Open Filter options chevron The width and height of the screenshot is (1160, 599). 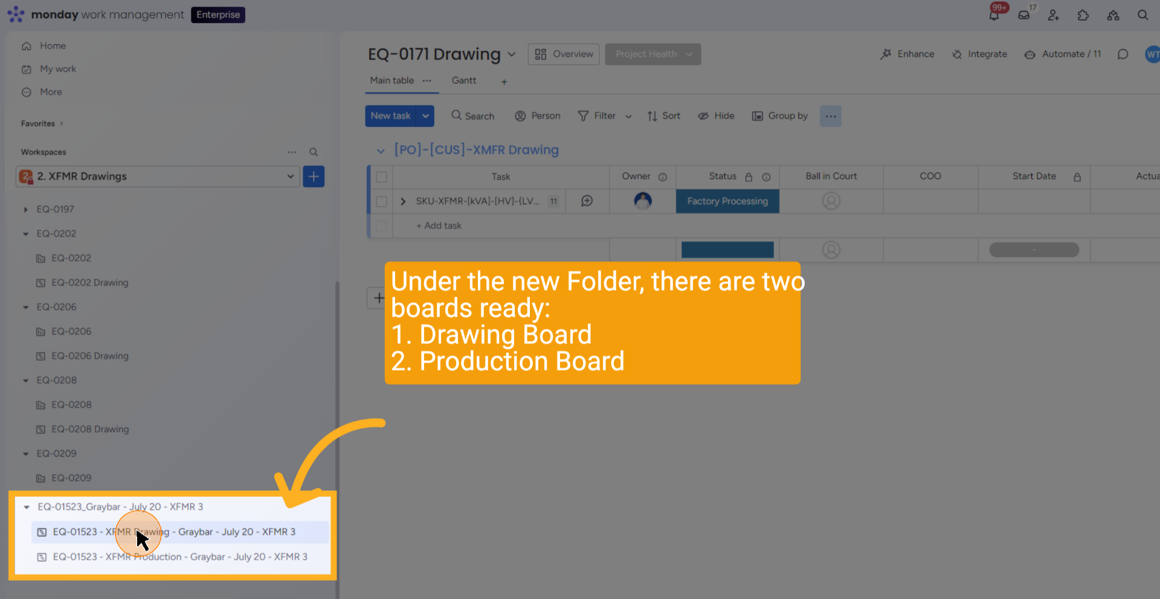pos(628,117)
